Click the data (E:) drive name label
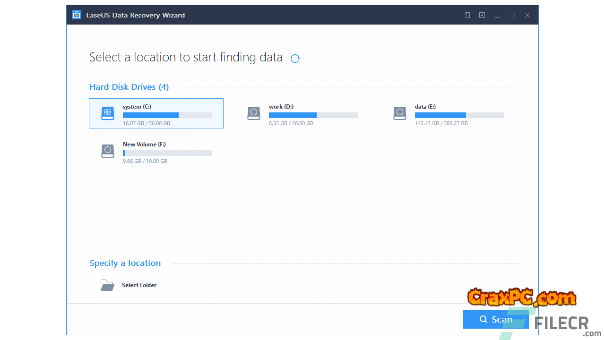The width and height of the screenshot is (605, 340). click(x=425, y=107)
